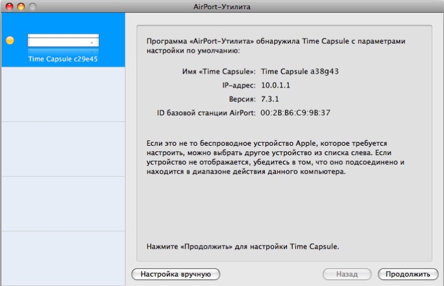Click the "Нажмите «Продолжить»" instruction text
Viewport: 444px width, 286px height.
pyautogui.click(x=243, y=246)
